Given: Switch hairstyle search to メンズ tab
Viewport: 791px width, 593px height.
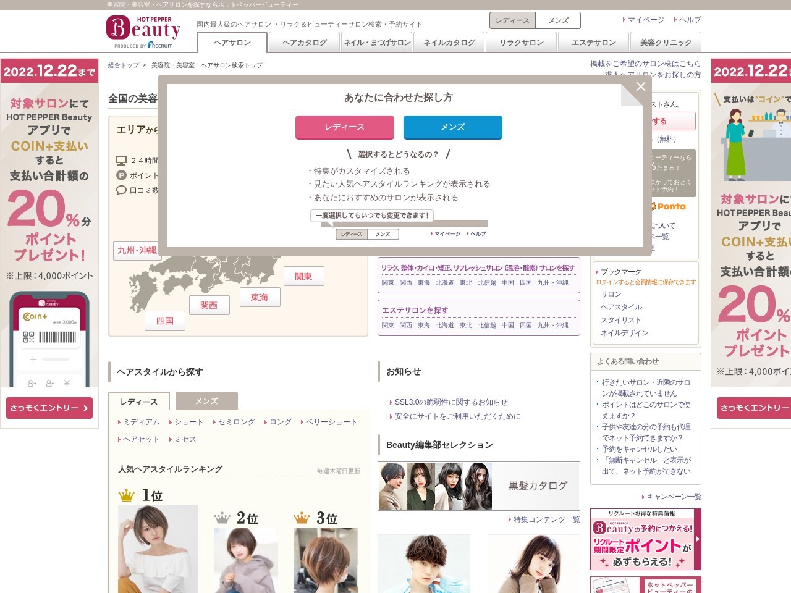Looking at the screenshot, I should pos(206,402).
